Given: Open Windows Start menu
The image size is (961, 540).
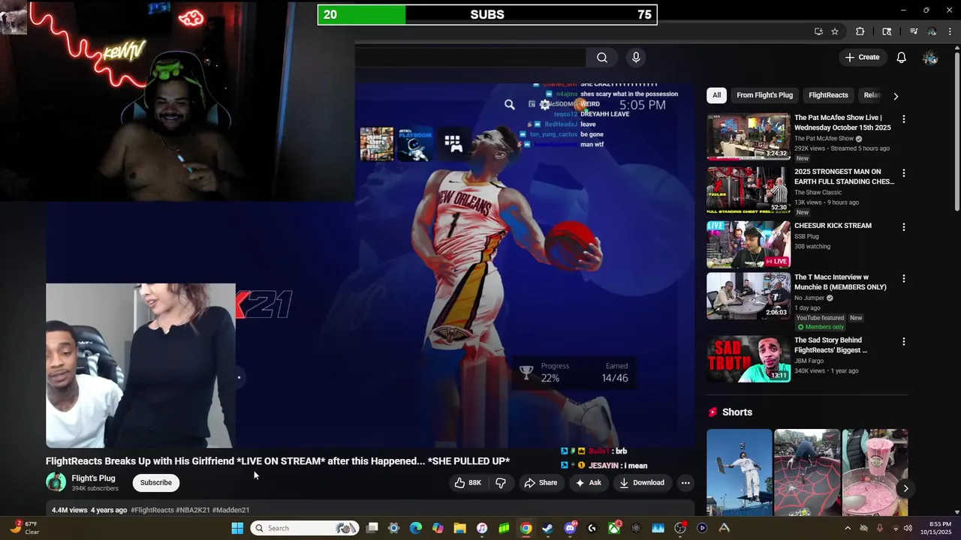Looking at the screenshot, I should pos(237,528).
